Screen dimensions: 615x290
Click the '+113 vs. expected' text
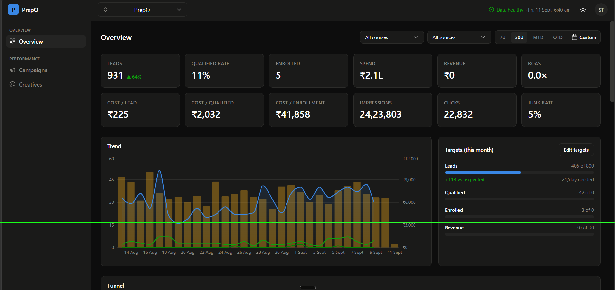point(465,180)
